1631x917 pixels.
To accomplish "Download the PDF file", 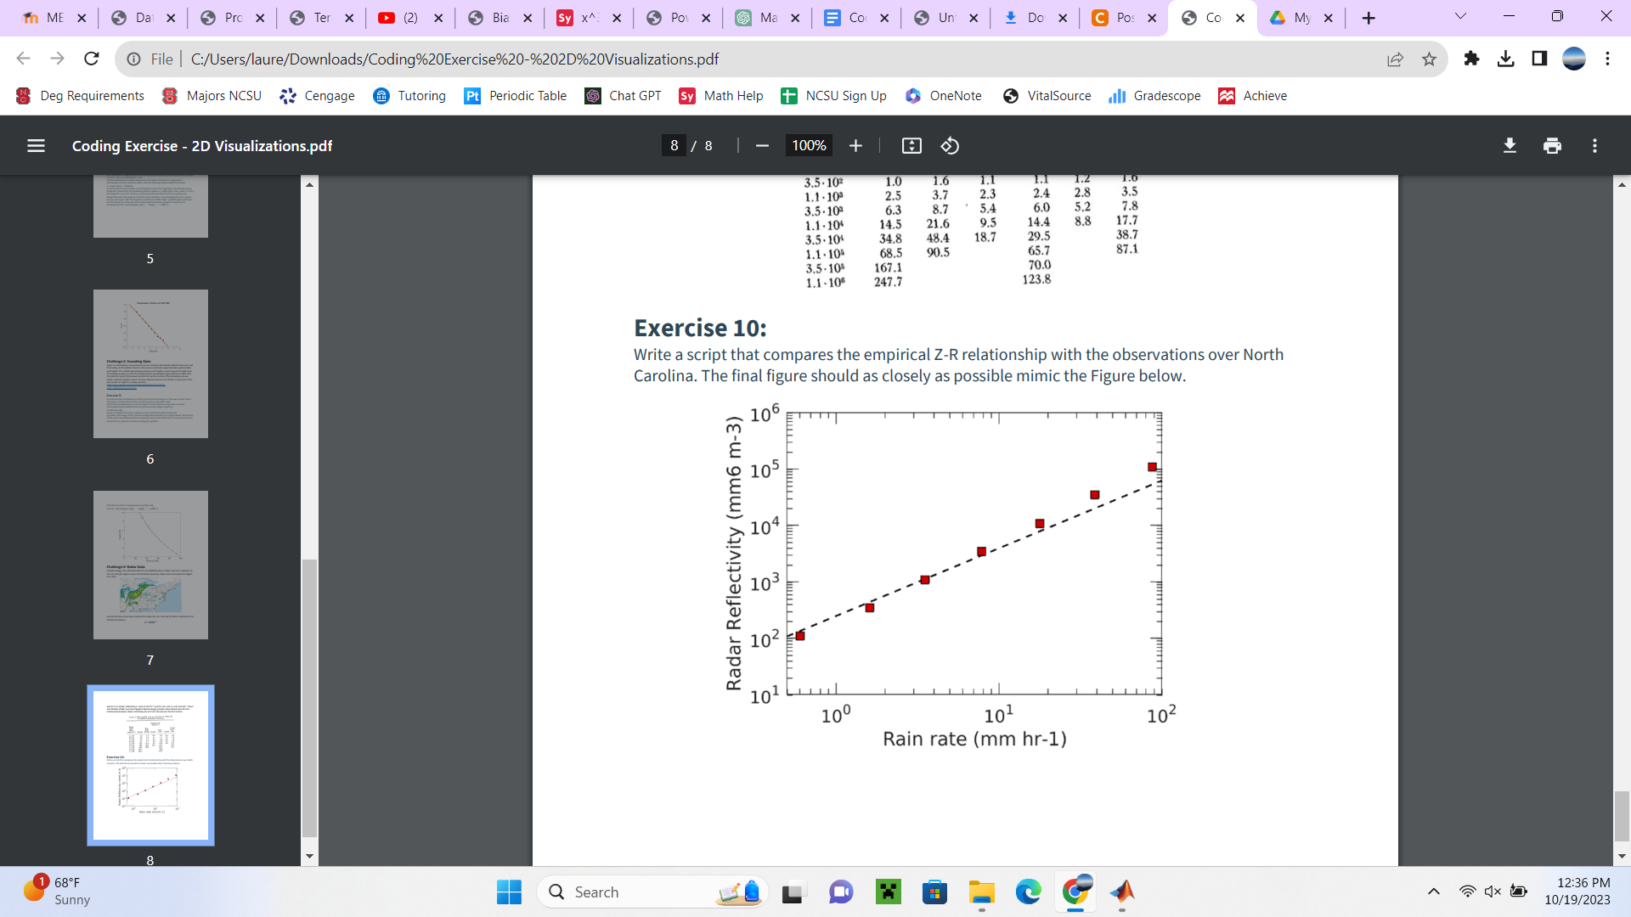I will (1510, 146).
